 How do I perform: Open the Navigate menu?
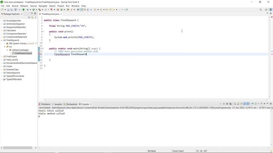click(43, 6)
